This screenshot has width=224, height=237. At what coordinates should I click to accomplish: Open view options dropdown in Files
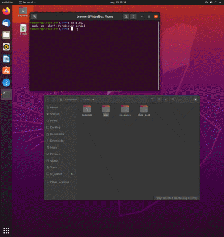[166, 99]
